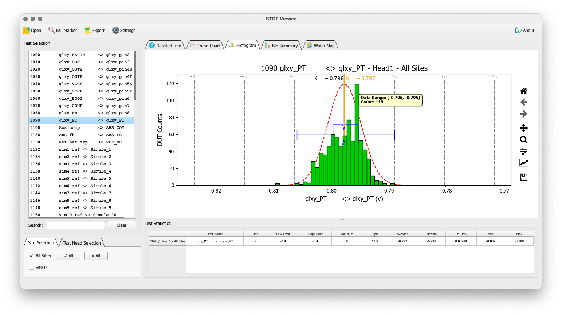Clear the search field

122,225
